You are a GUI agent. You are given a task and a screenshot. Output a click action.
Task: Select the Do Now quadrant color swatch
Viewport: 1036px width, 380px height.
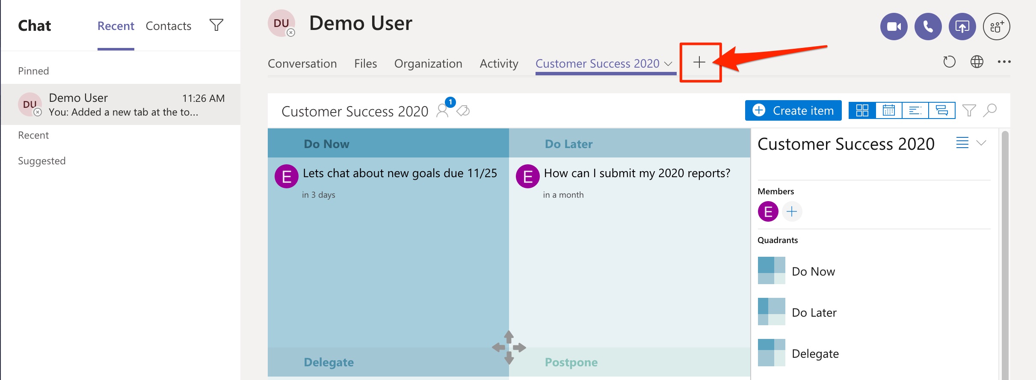[x=771, y=270]
